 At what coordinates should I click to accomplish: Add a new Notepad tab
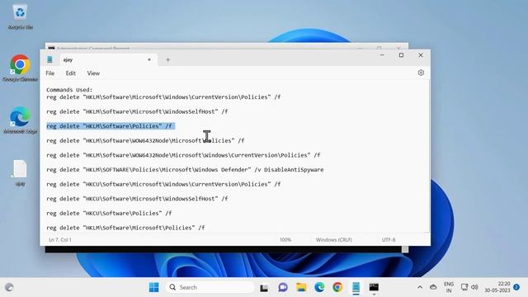(167, 60)
